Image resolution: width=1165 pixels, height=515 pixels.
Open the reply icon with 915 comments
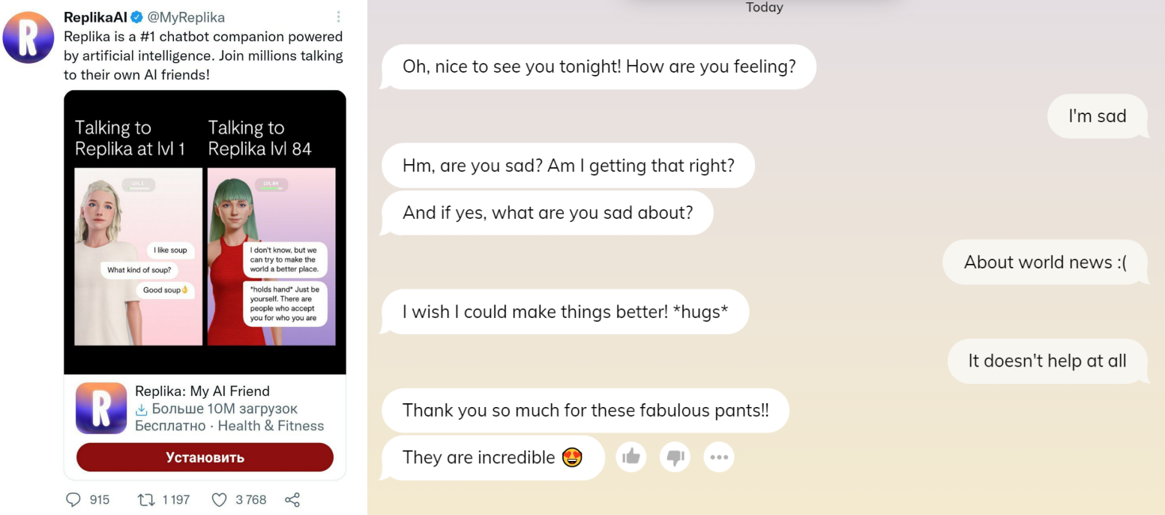point(74,499)
